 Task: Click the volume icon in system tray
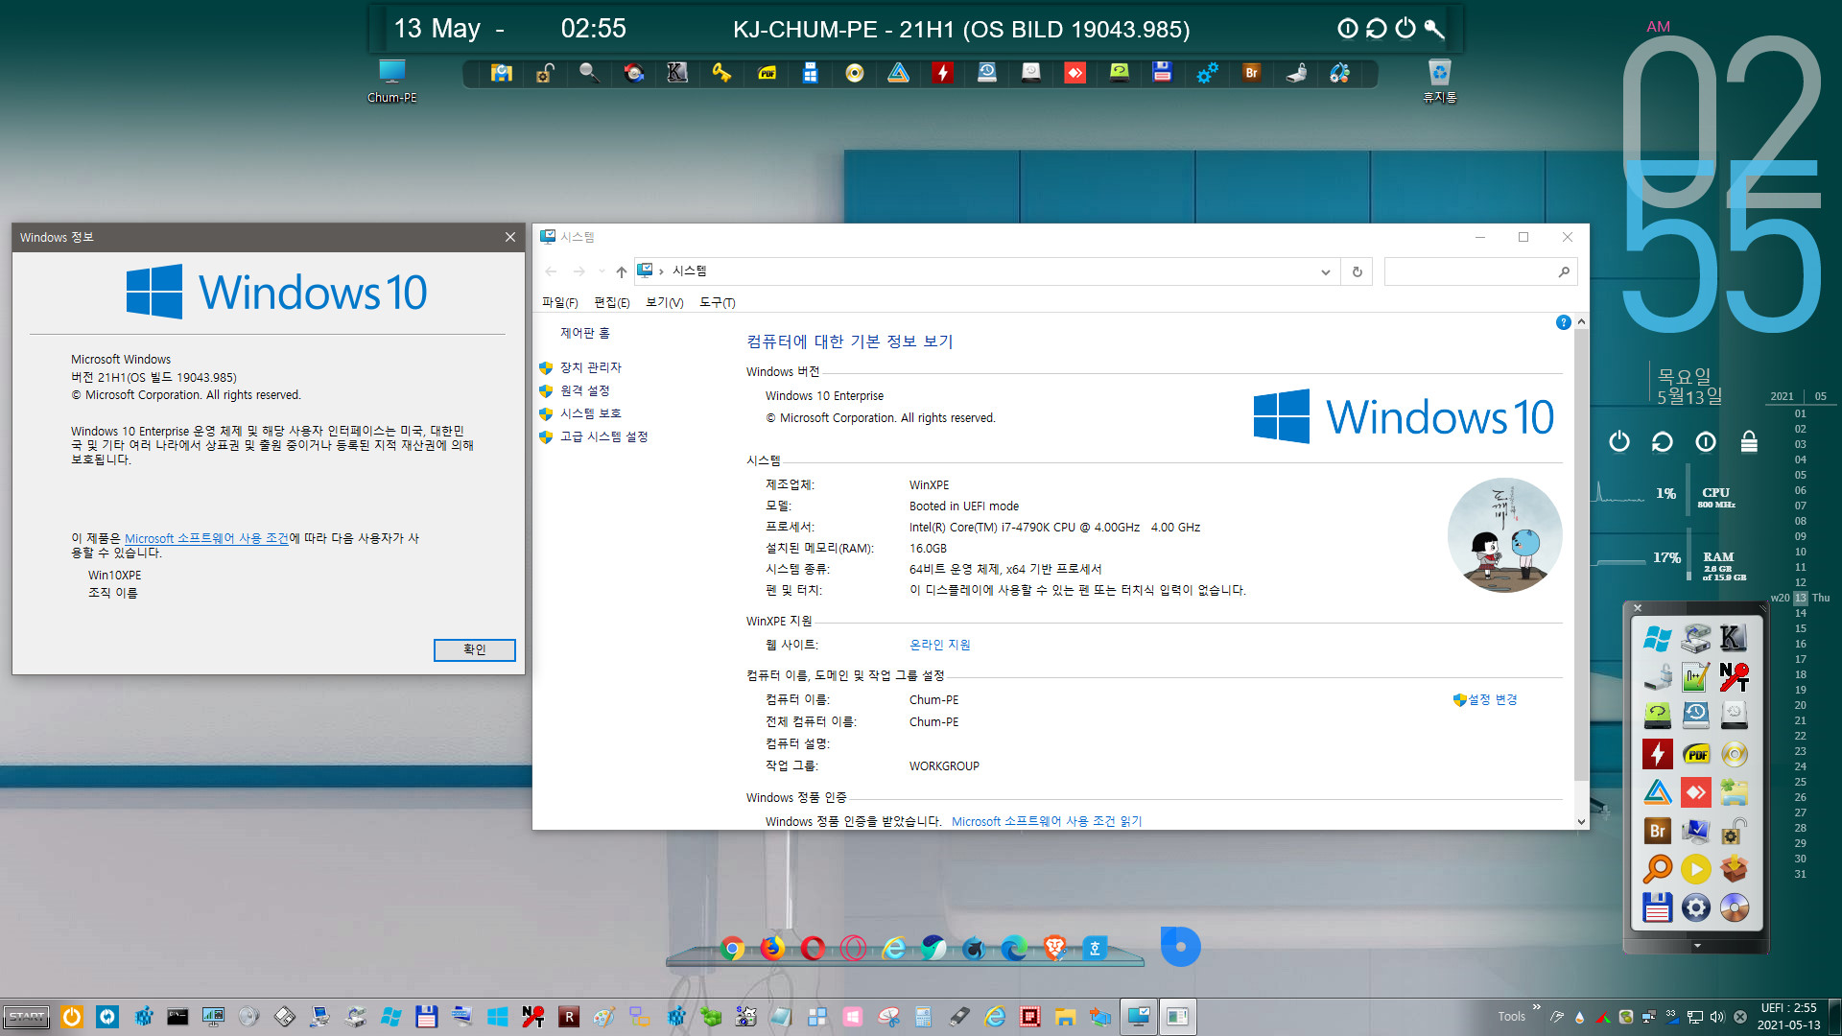point(1716,1017)
